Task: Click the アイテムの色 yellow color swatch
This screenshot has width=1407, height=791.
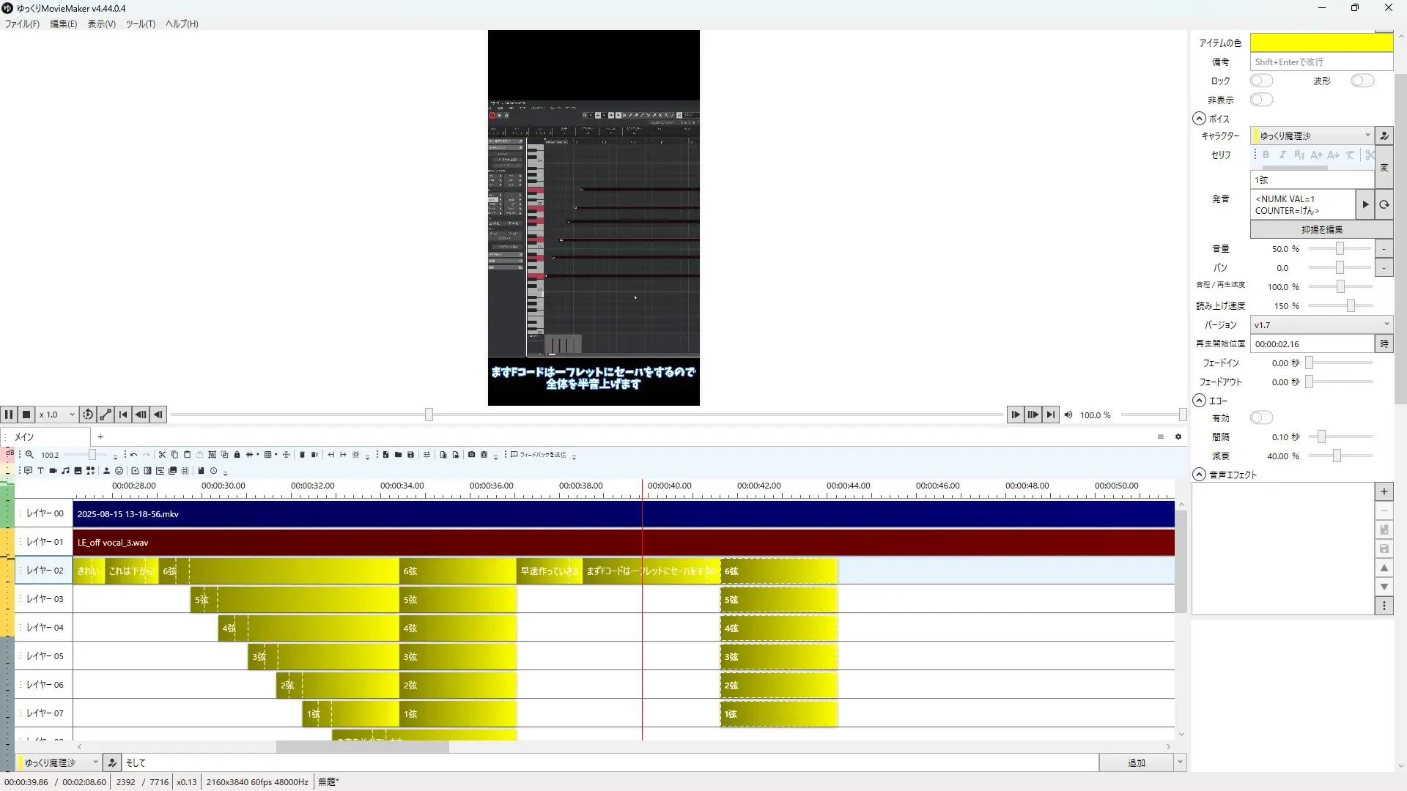Action: (x=1321, y=42)
